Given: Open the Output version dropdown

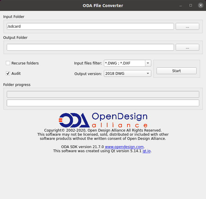Looking at the screenshot, I should (x=127, y=74).
